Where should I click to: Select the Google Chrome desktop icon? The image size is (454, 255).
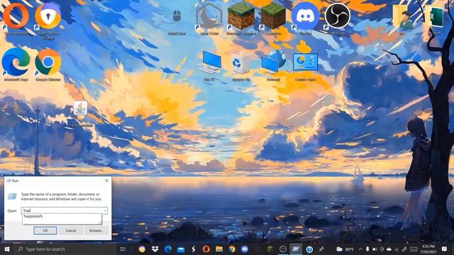(x=48, y=64)
